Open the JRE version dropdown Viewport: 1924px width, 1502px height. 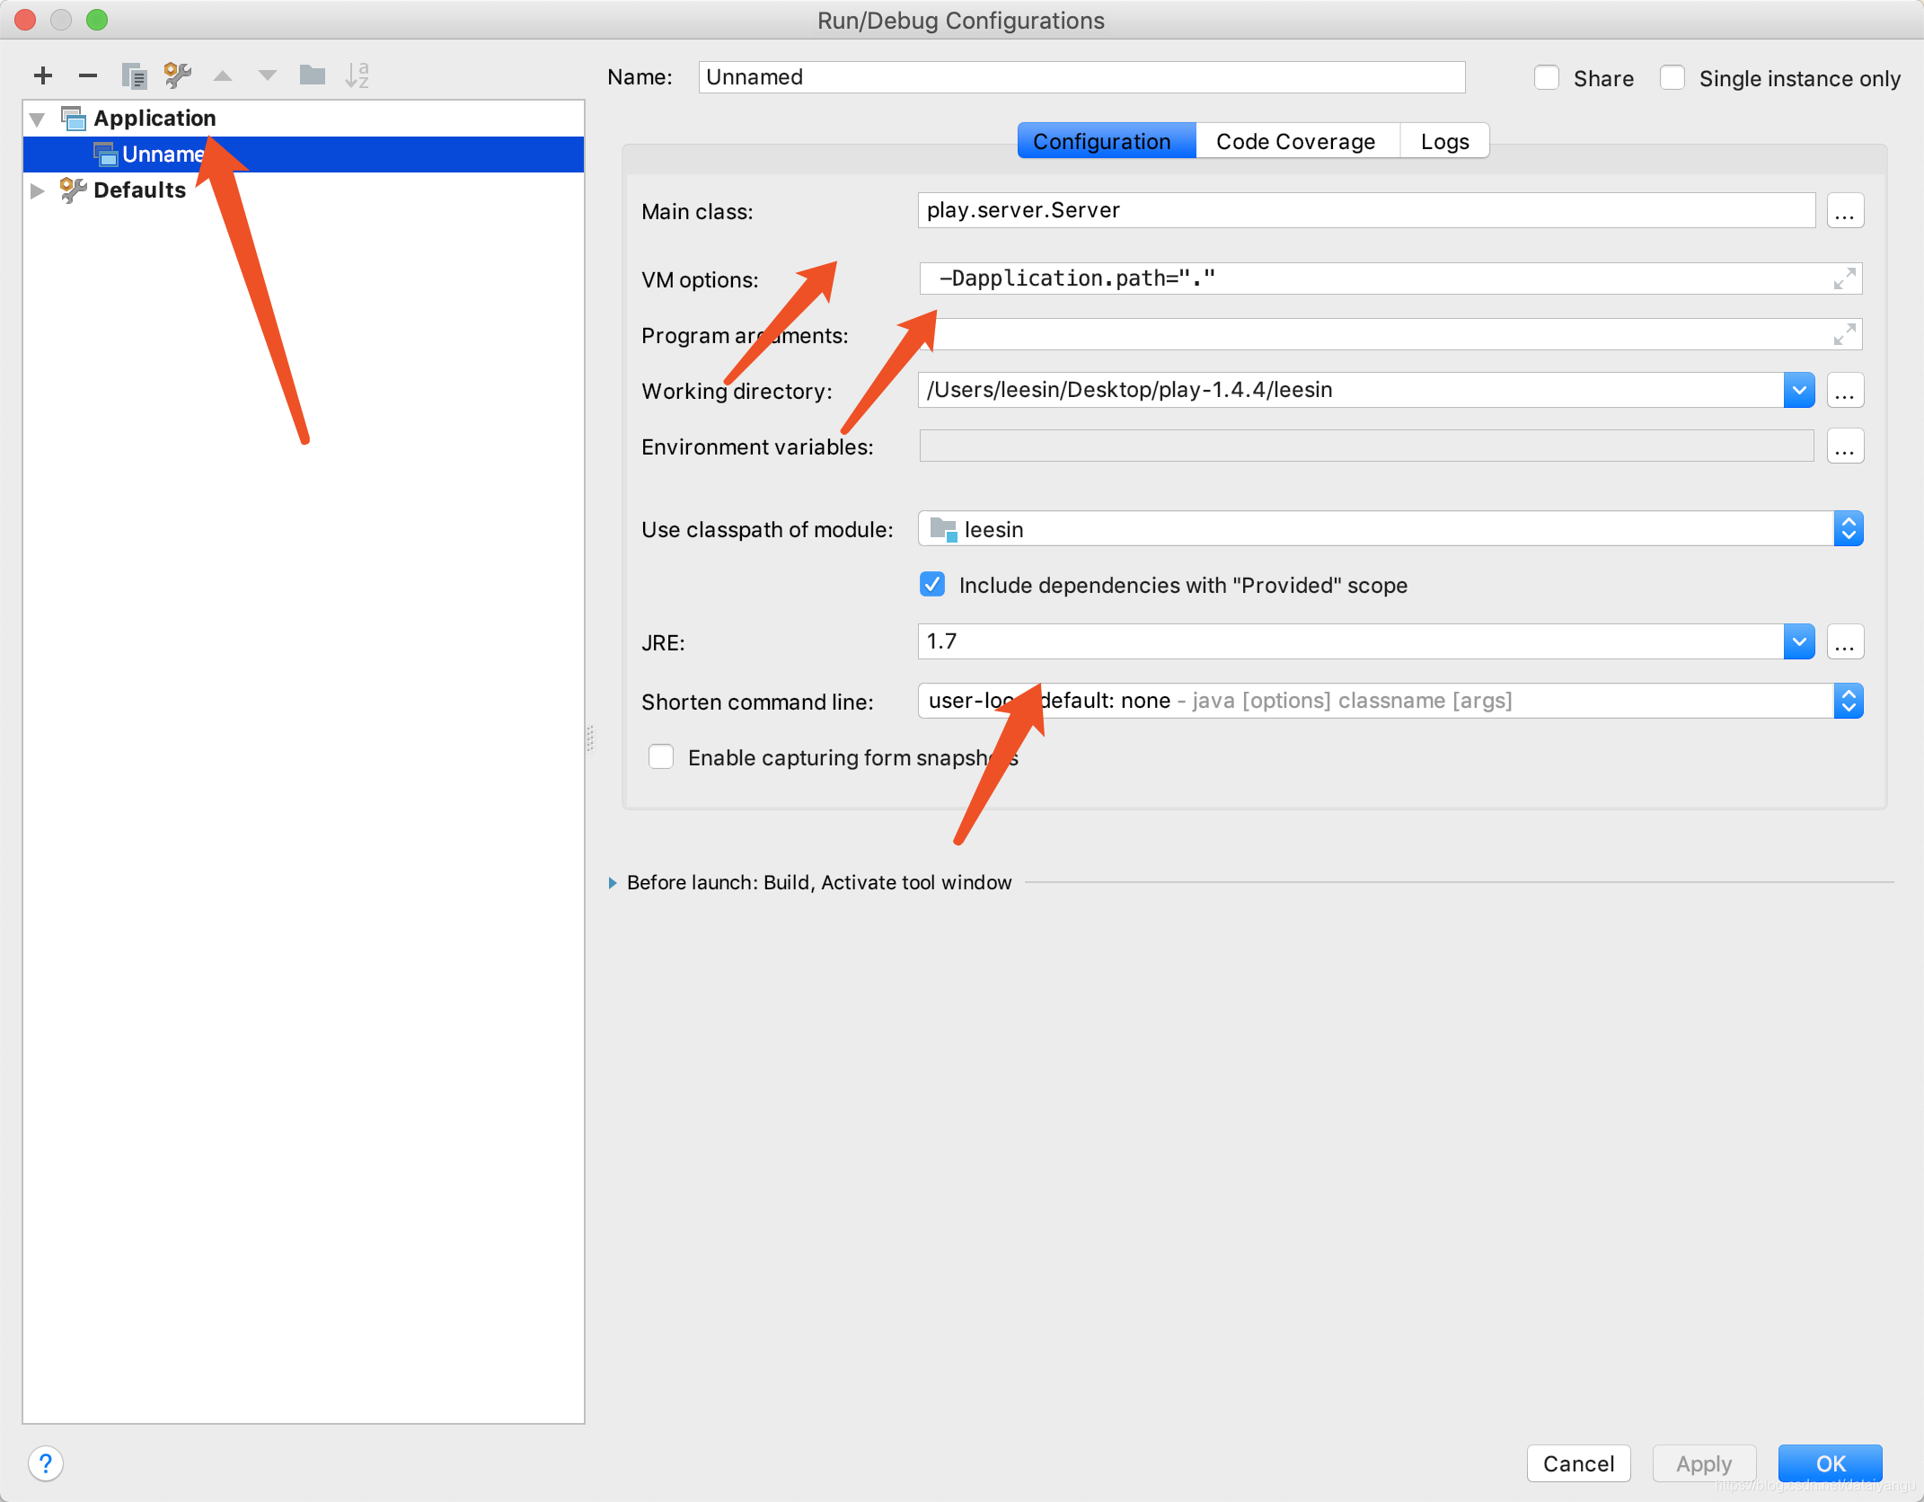[x=1798, y=642]
